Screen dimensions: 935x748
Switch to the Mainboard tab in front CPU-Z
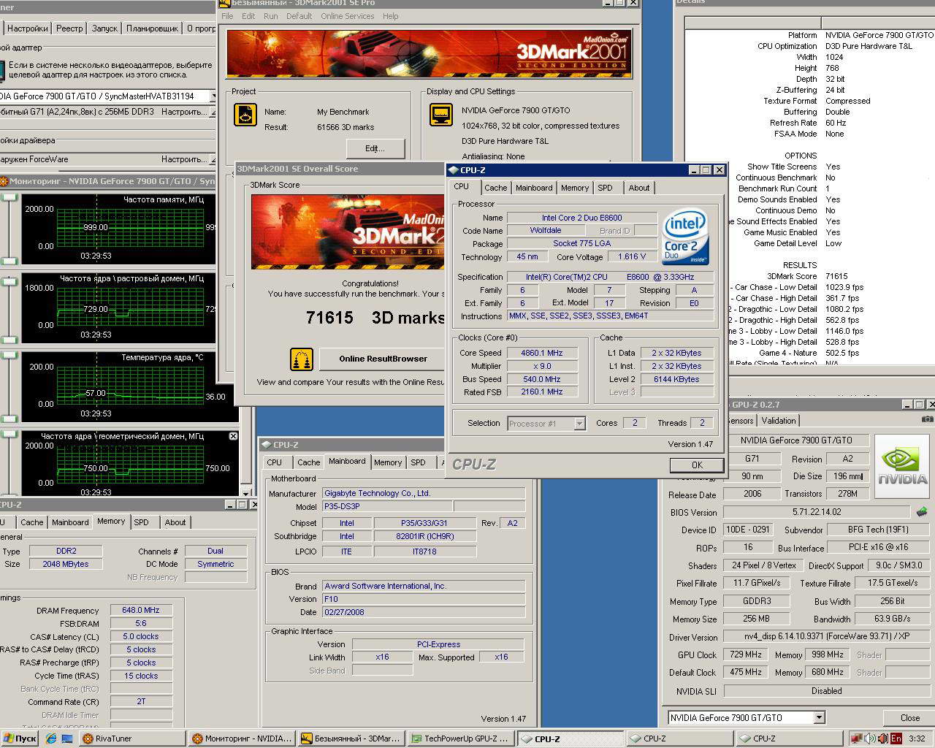pos(534,188)
